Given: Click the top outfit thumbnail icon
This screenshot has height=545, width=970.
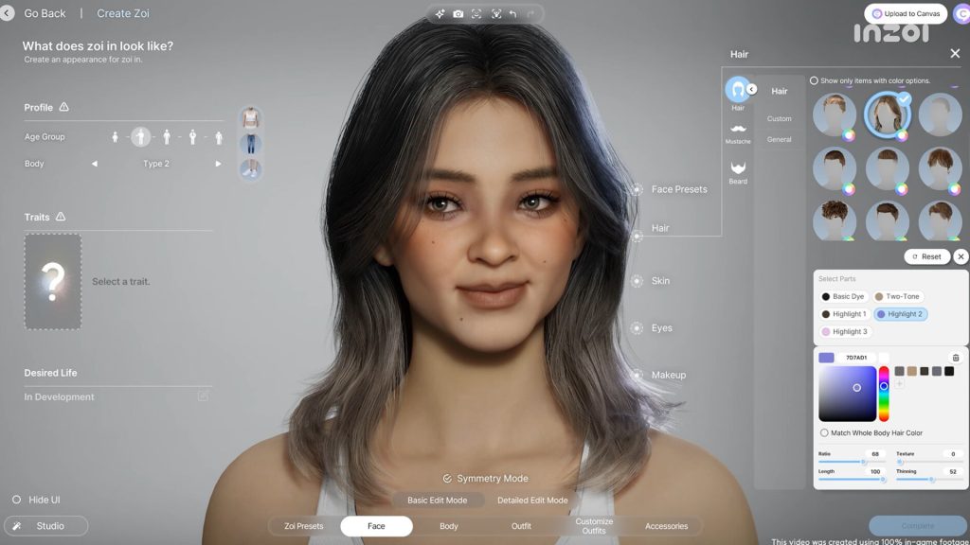Looking at the screenshot, I should pyautogui.click(x=250, y=117).
